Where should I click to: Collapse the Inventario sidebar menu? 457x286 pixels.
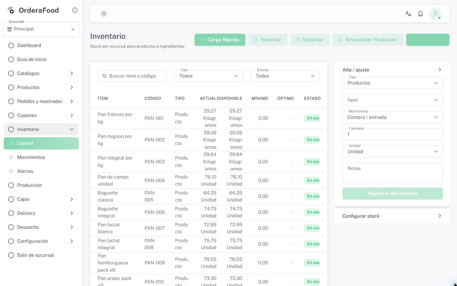41,129
